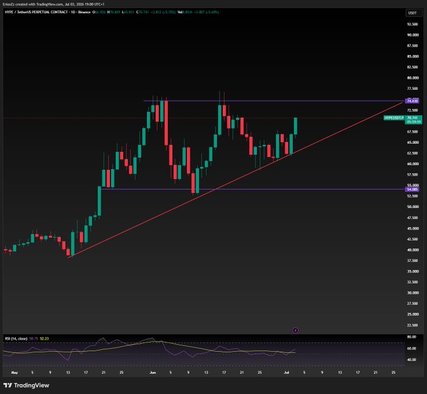Click the 65.000 price axis label
Screen dimensions: 427x394
coord(413,143)
